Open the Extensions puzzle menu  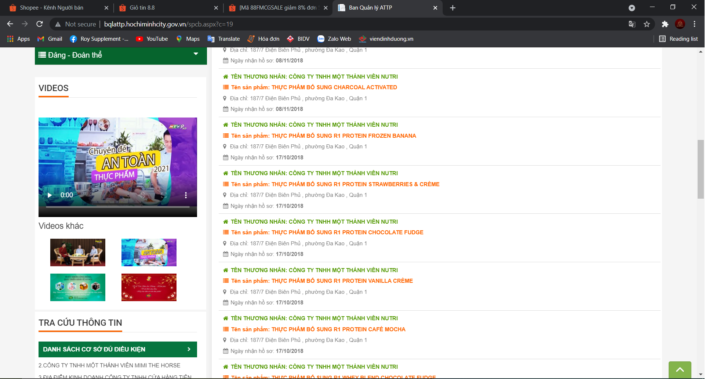pos(665,24)
